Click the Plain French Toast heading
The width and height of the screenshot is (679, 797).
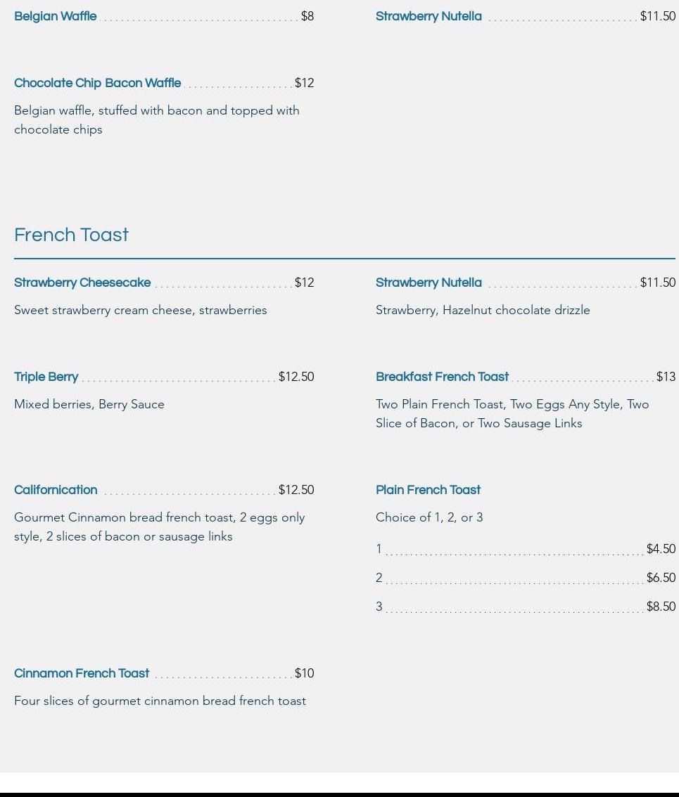click(428, 490)
